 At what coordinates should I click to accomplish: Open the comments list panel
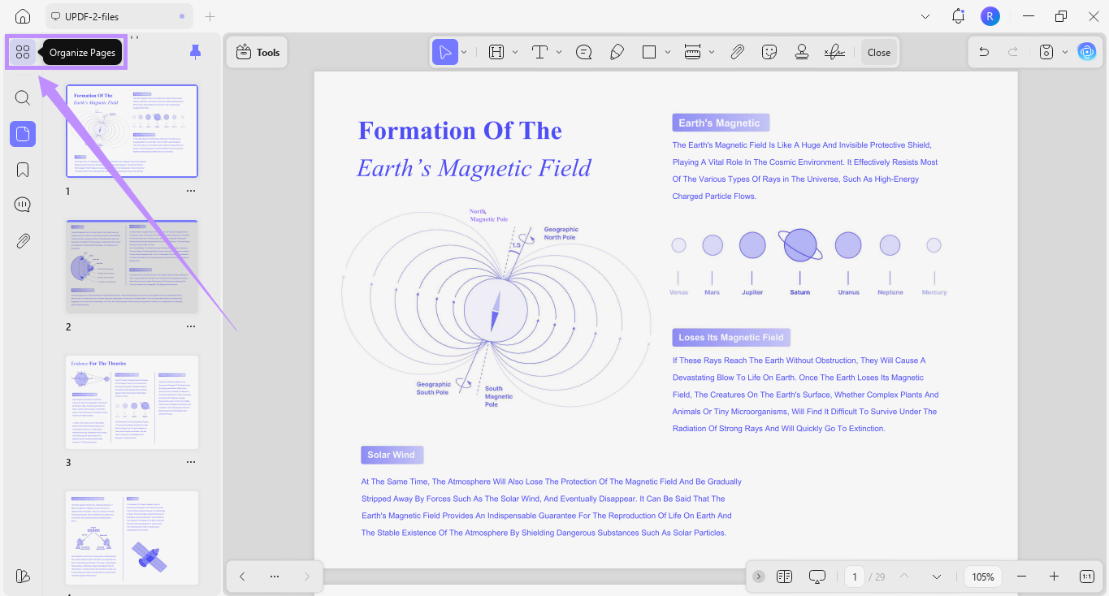(23, 205)
